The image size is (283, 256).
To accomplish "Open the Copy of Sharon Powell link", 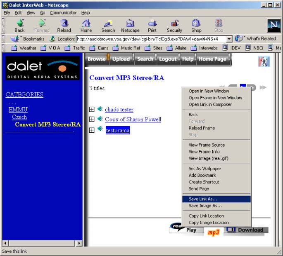I will 133,119.
